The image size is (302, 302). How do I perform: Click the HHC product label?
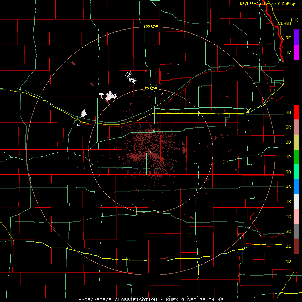[295, 20]
